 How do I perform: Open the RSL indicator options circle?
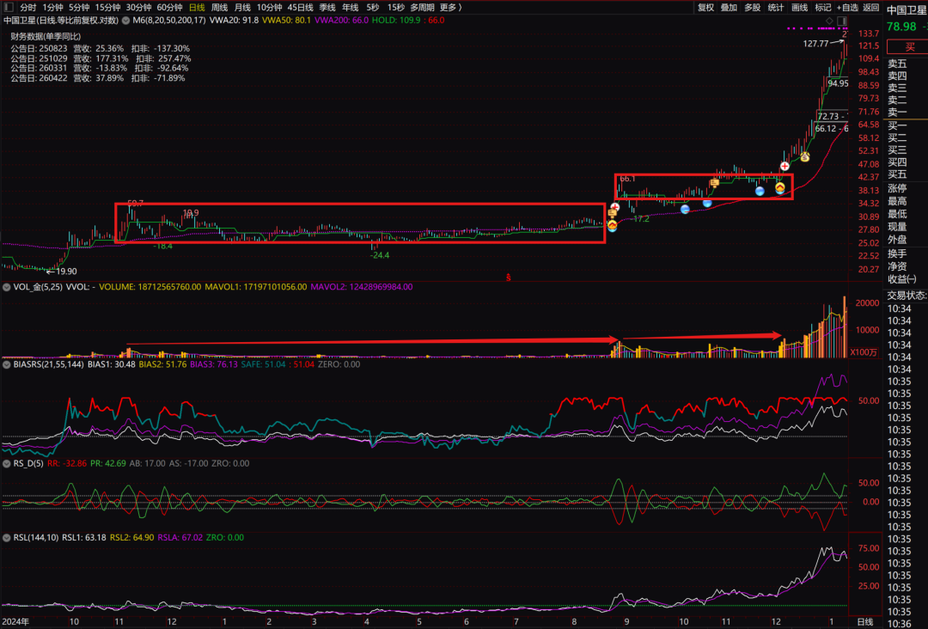[7, 537]
